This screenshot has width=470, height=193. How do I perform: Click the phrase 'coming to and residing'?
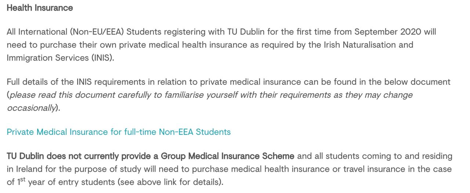[x=407, y=156]
